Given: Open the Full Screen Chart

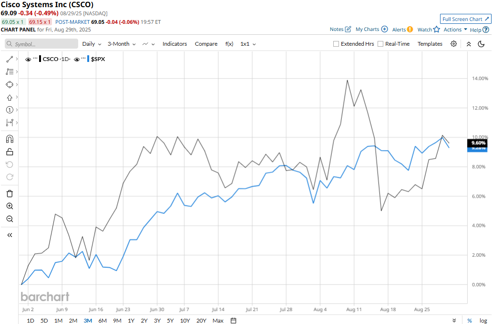Looking at the screenshot, I should tap(466, 19).
